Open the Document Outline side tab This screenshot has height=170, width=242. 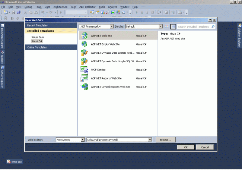2,36
